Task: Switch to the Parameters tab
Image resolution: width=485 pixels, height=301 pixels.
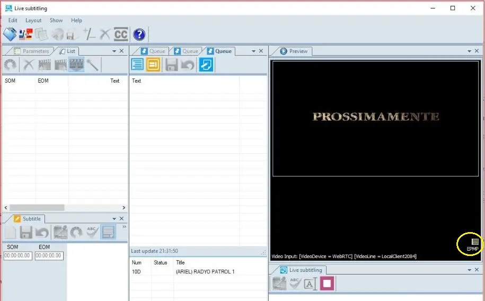Action: coord(32,51)
